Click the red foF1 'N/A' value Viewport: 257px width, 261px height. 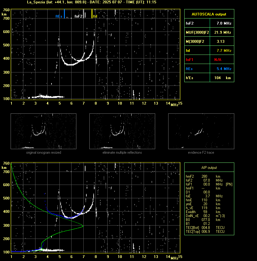218,60
